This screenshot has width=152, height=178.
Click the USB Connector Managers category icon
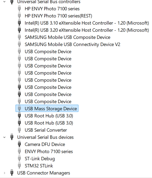[12, 173]
